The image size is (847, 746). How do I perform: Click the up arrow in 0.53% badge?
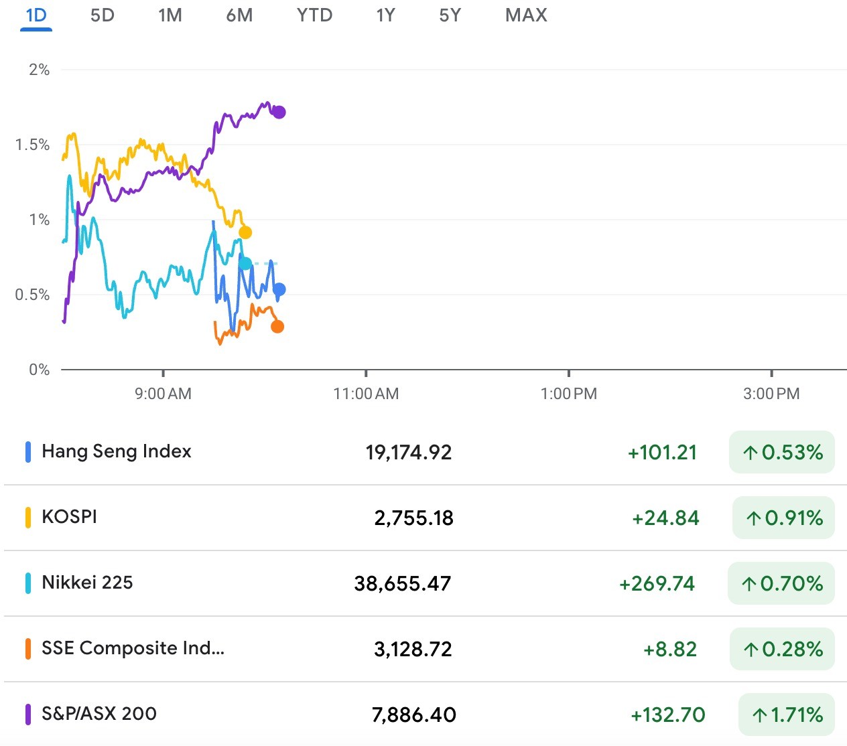[x=750, y=453]
